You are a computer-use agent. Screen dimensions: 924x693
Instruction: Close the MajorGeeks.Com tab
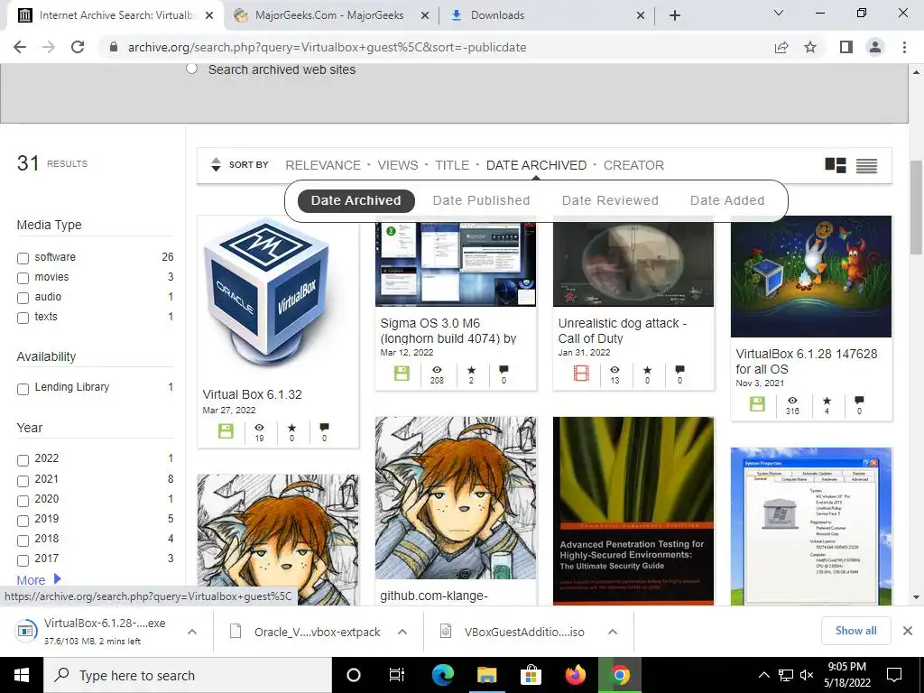point(424,15)
